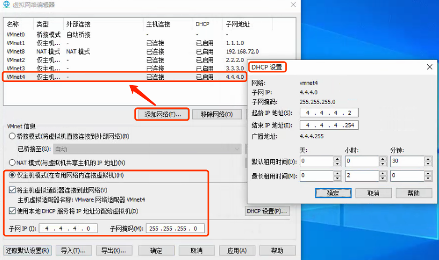The image size is (439, 260).
Task: Click 还原默认设置 button
Action: pos(27,250)
